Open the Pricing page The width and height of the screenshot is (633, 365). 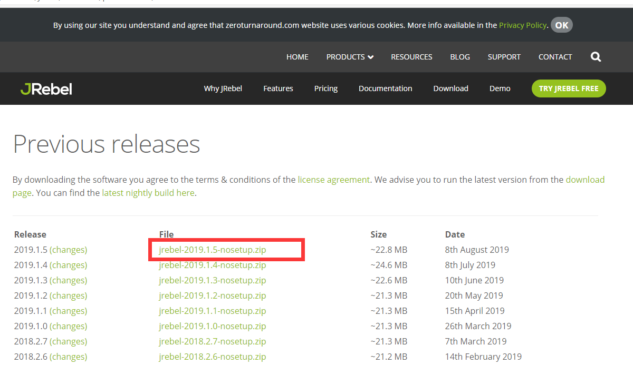(326, 88)
